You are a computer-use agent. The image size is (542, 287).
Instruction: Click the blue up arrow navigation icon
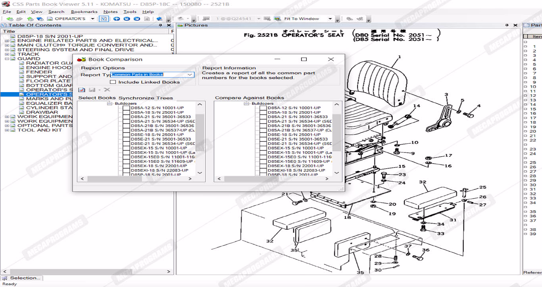(x=116, y=19)
